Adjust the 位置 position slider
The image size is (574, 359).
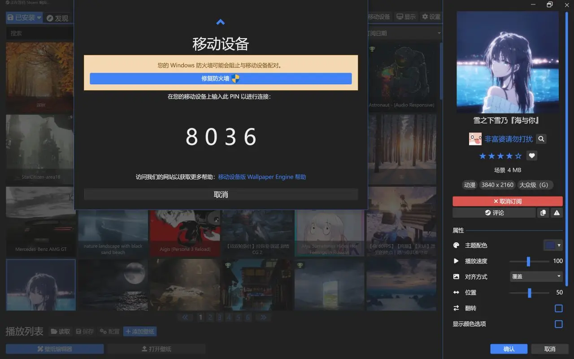coord(529,293)
